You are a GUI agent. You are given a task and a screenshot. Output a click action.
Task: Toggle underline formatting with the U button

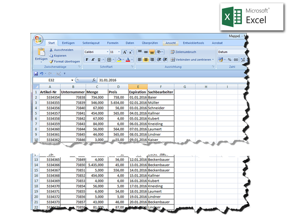pos(98,59)
